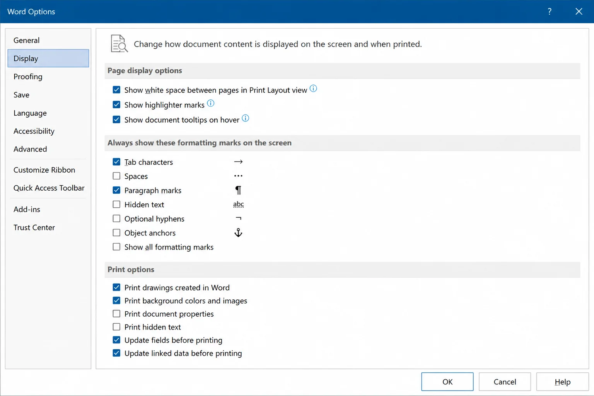The height and width of the screenshot is (396, 594).
Task: Click the optional hyphen symbol
Action: (238, 218)
